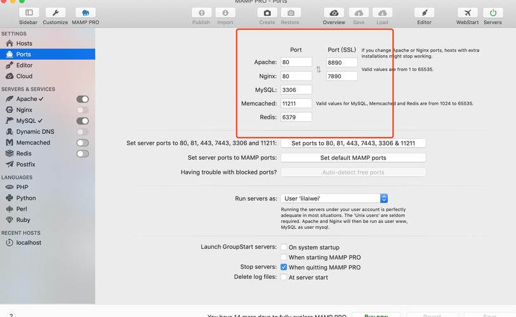The image size is (516, 317).
Task: Click the Servers power icon
Action: [493, 13]
